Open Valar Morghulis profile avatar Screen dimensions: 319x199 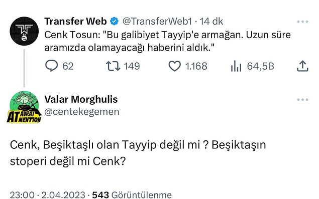click(x=24, y=107)
